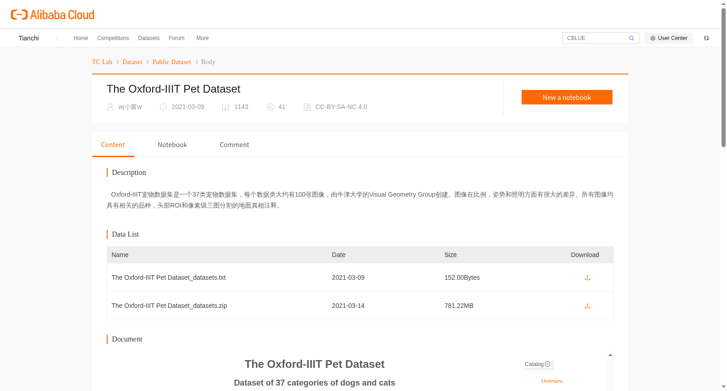This screenshot has width=727, height=391.
Task: Click the clock icon beside 2021-03-09
Action: pos(164,107)
